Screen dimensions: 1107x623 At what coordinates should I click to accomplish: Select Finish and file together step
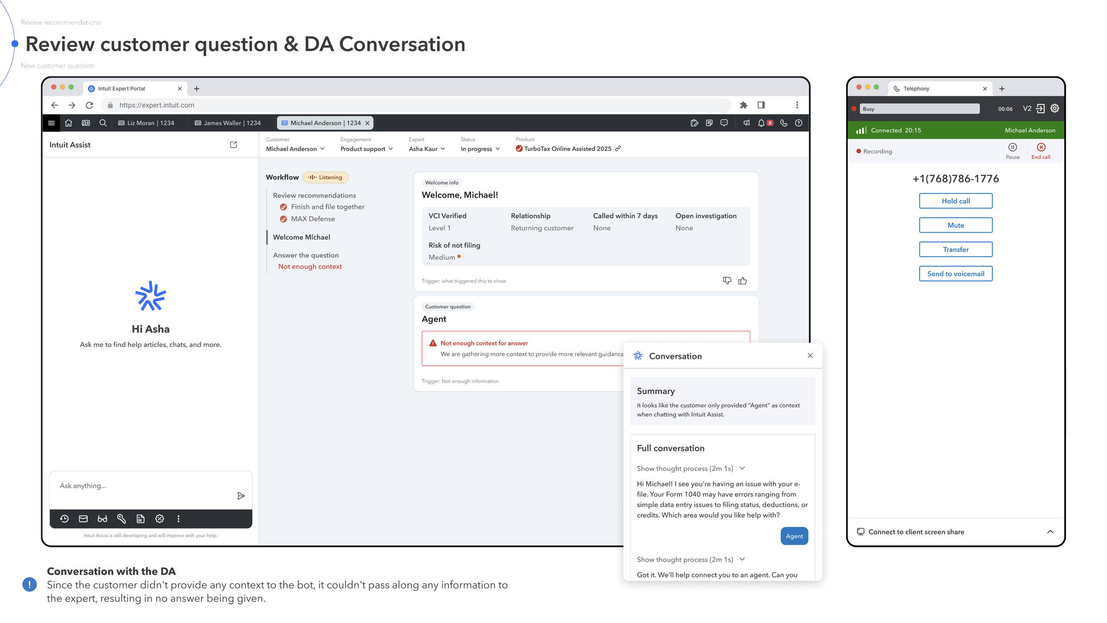point(322,207)
